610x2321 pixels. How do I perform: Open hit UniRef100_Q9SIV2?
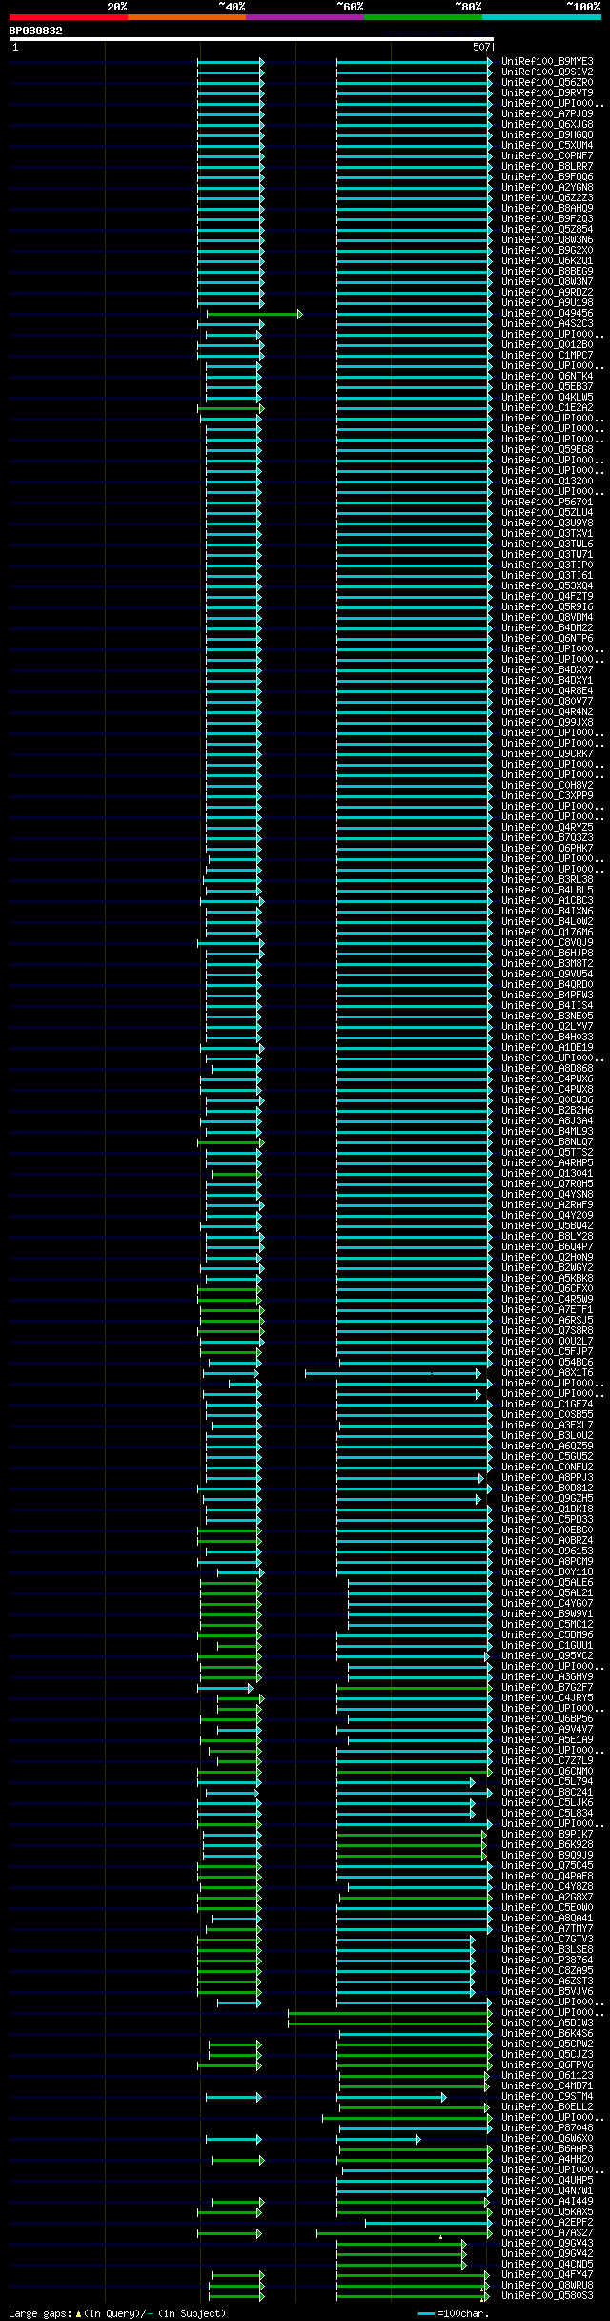(x=547, y=72)
